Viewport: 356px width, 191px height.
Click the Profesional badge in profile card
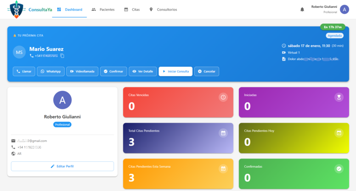click(x=62, y=125)
